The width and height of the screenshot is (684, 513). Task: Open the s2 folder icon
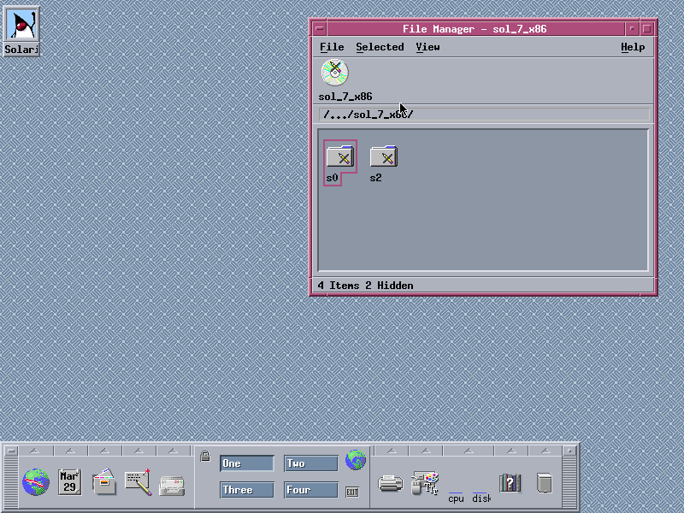click(383, 156)
